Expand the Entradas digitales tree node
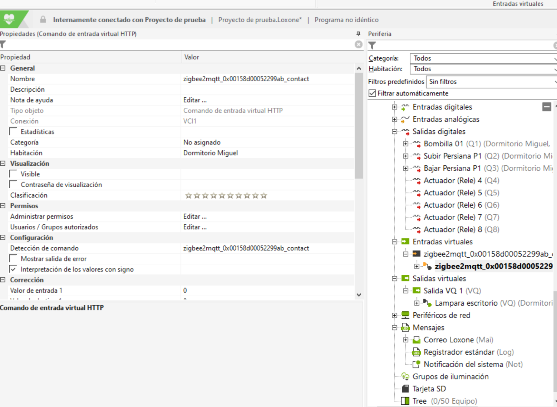557x407 pixels. point(394,107)
